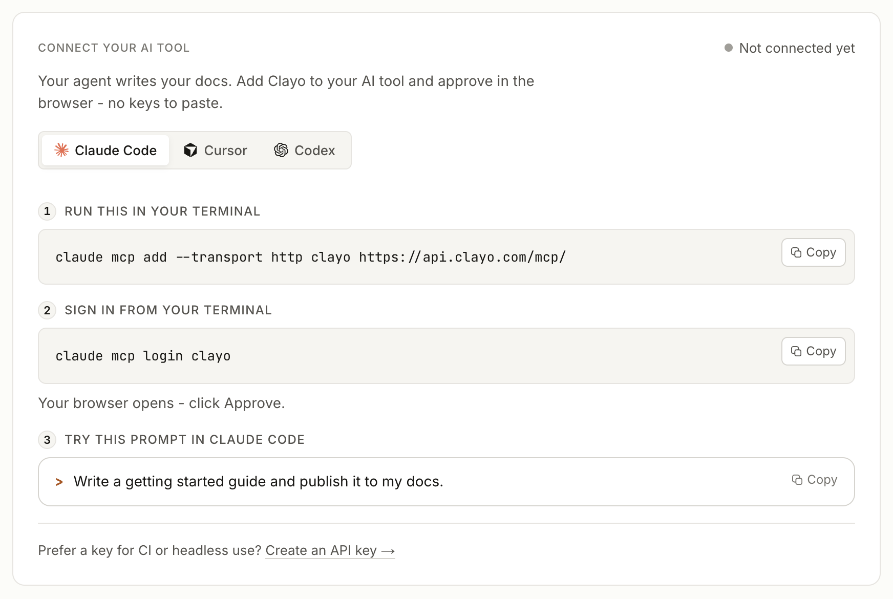
Task: Click the 'SIGN IN FROM YOUR TERMINAL' heading
Action: pyautogui.click(x=168, y=310)
